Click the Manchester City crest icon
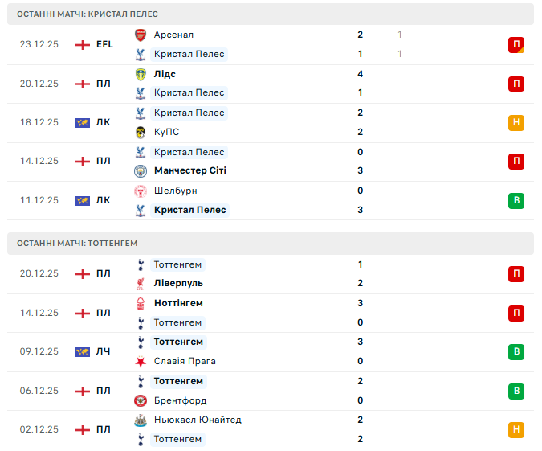 coord(141,170)
